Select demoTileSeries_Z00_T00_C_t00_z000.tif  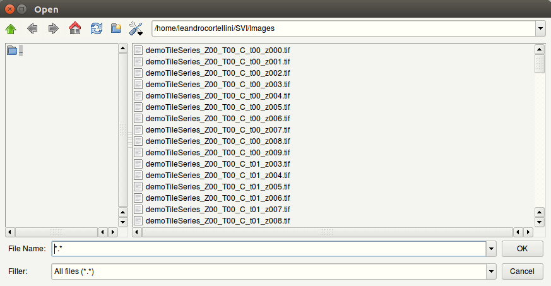pos(217,50)
